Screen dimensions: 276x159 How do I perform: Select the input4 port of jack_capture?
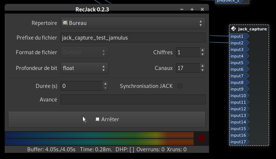[x=239, y=56]
